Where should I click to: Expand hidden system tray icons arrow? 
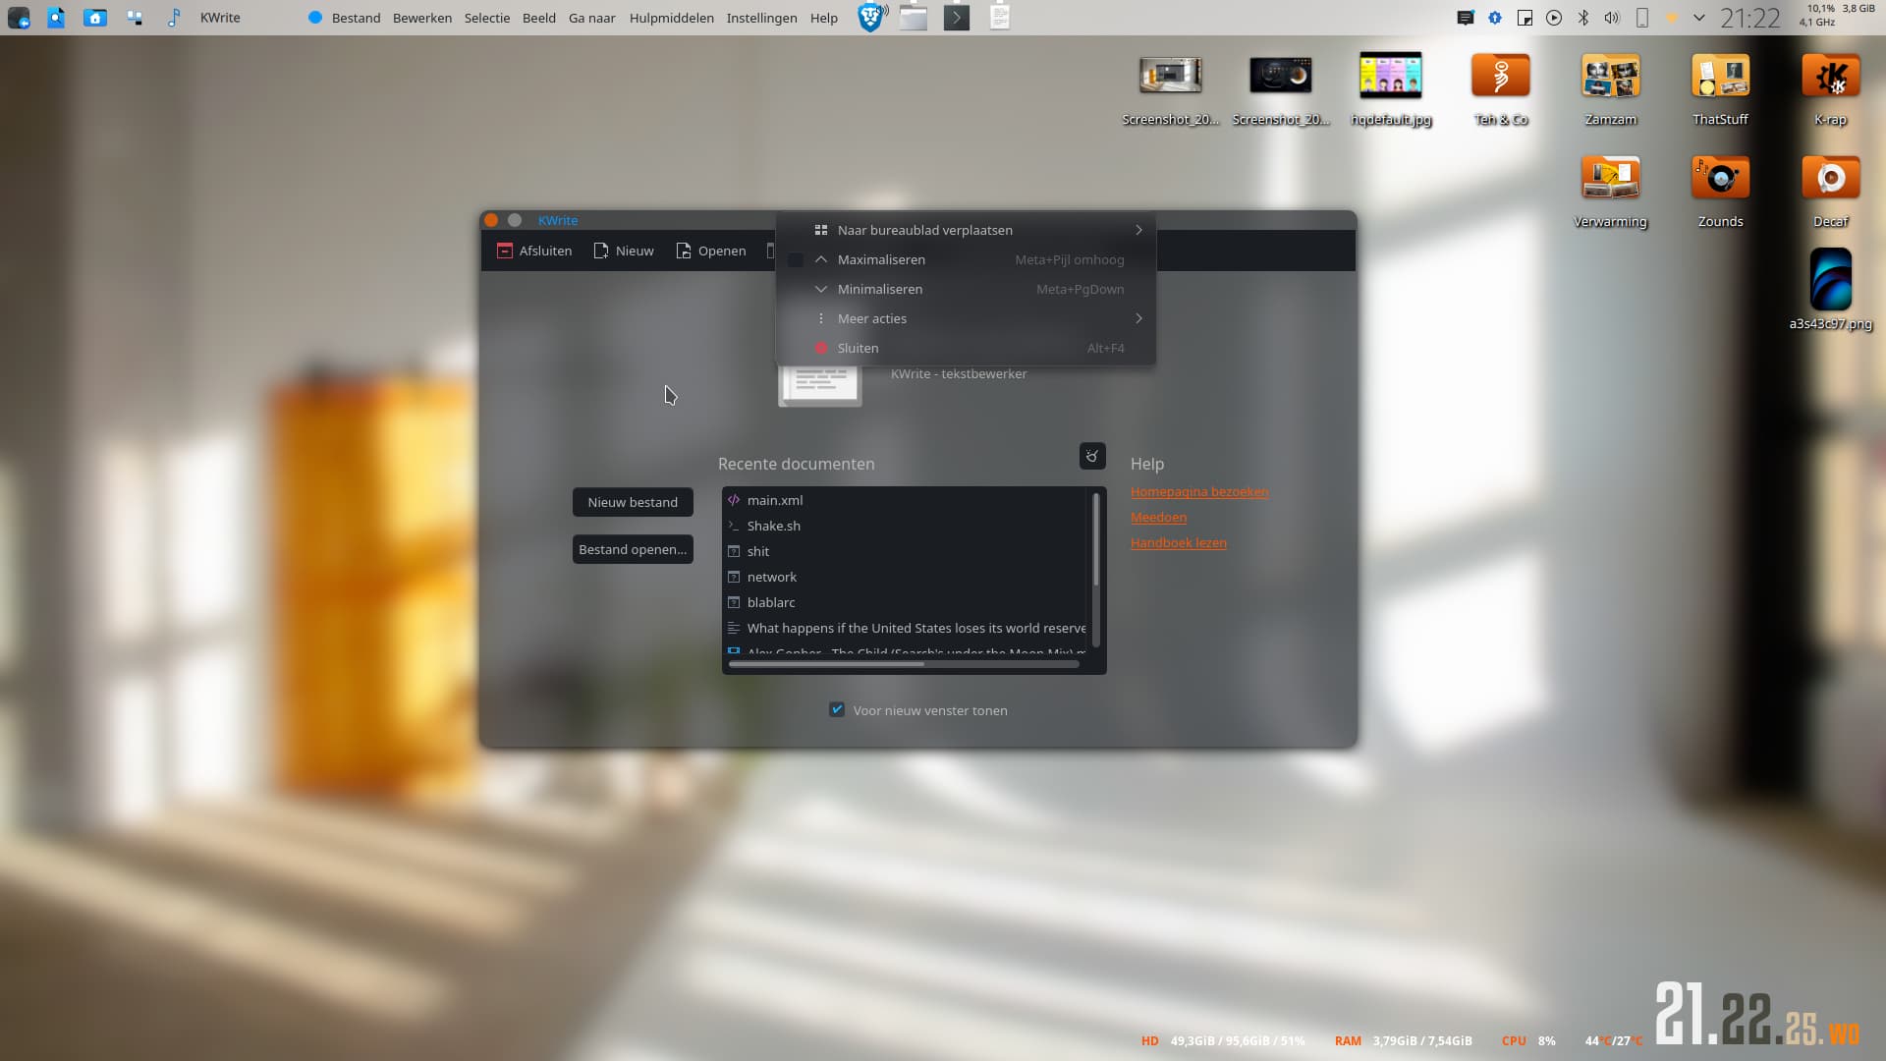[x=1698, y=18]
